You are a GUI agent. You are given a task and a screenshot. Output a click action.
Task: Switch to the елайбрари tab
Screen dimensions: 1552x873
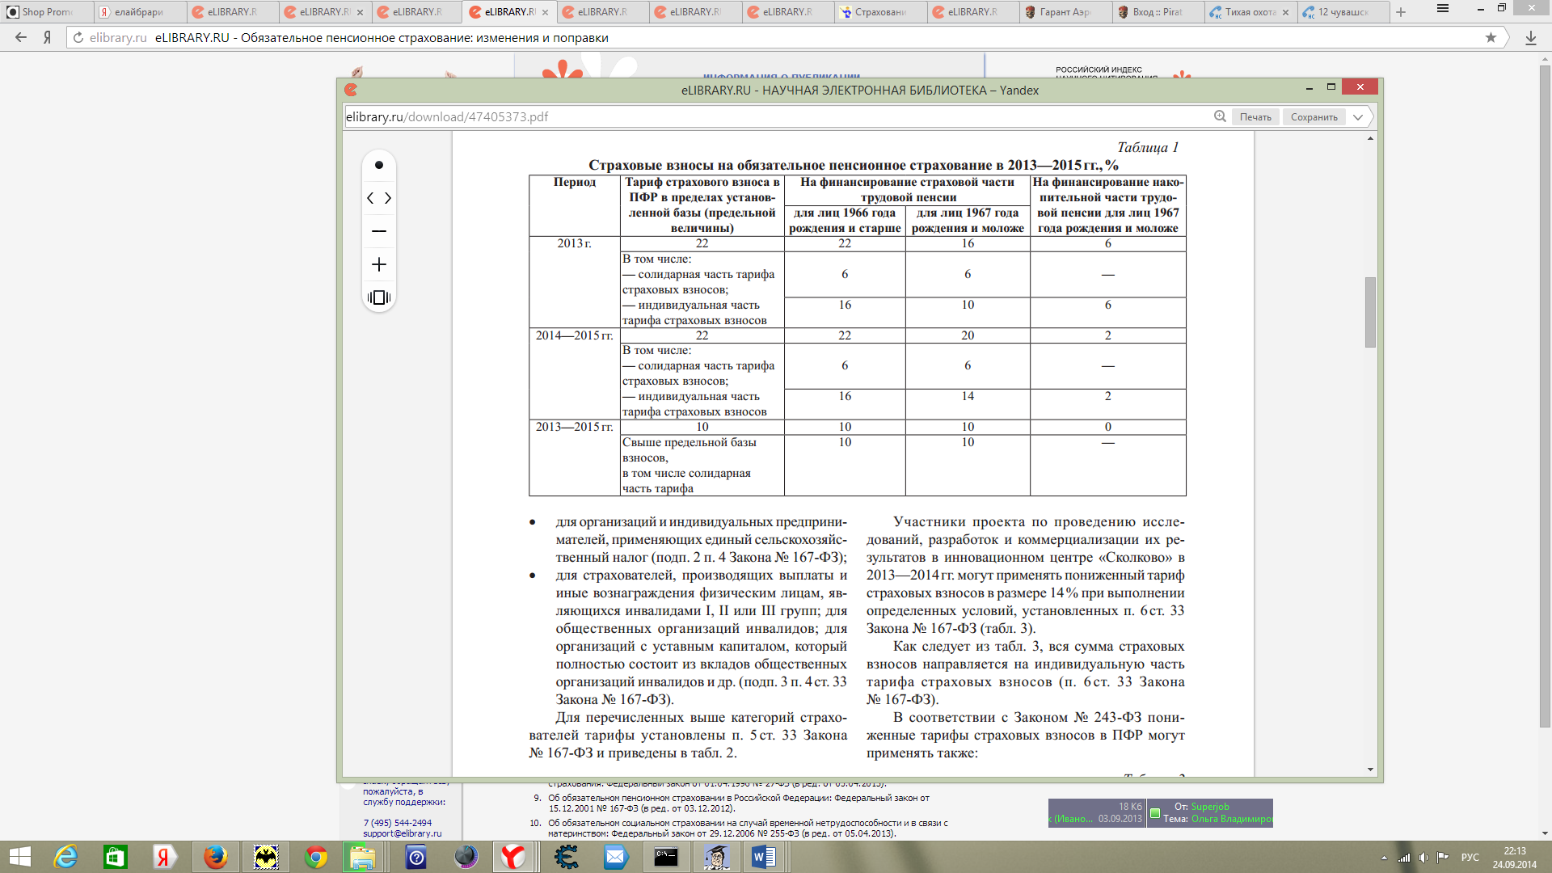click(140, 12)
